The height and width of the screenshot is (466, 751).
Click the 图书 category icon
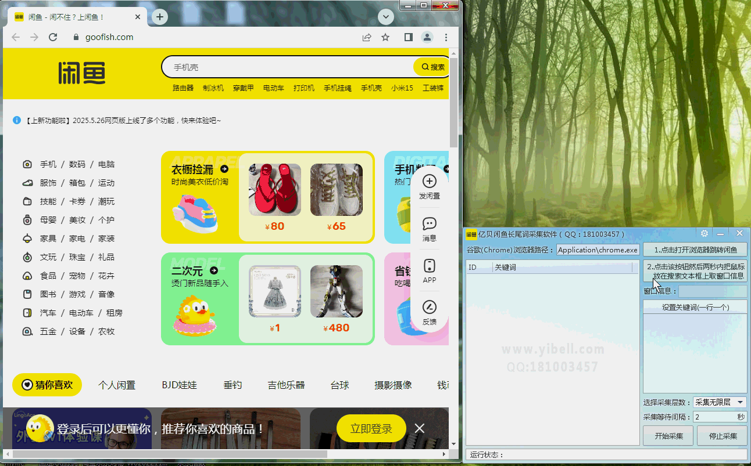click(27, 294)
